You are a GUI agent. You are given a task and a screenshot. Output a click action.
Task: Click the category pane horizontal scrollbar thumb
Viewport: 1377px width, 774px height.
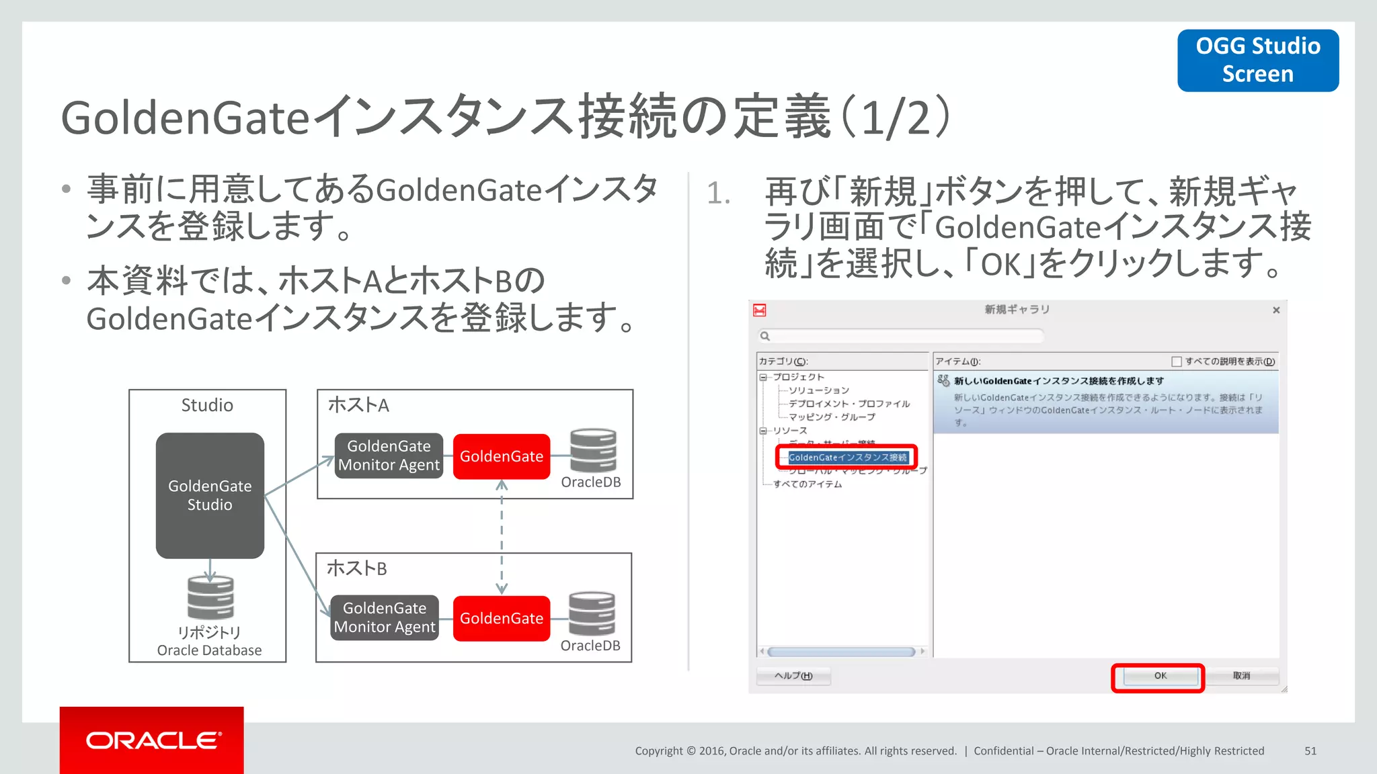pos(841,652)
